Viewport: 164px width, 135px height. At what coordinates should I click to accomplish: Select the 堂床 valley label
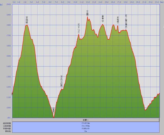pyautogui.click(x=54, y=111)
